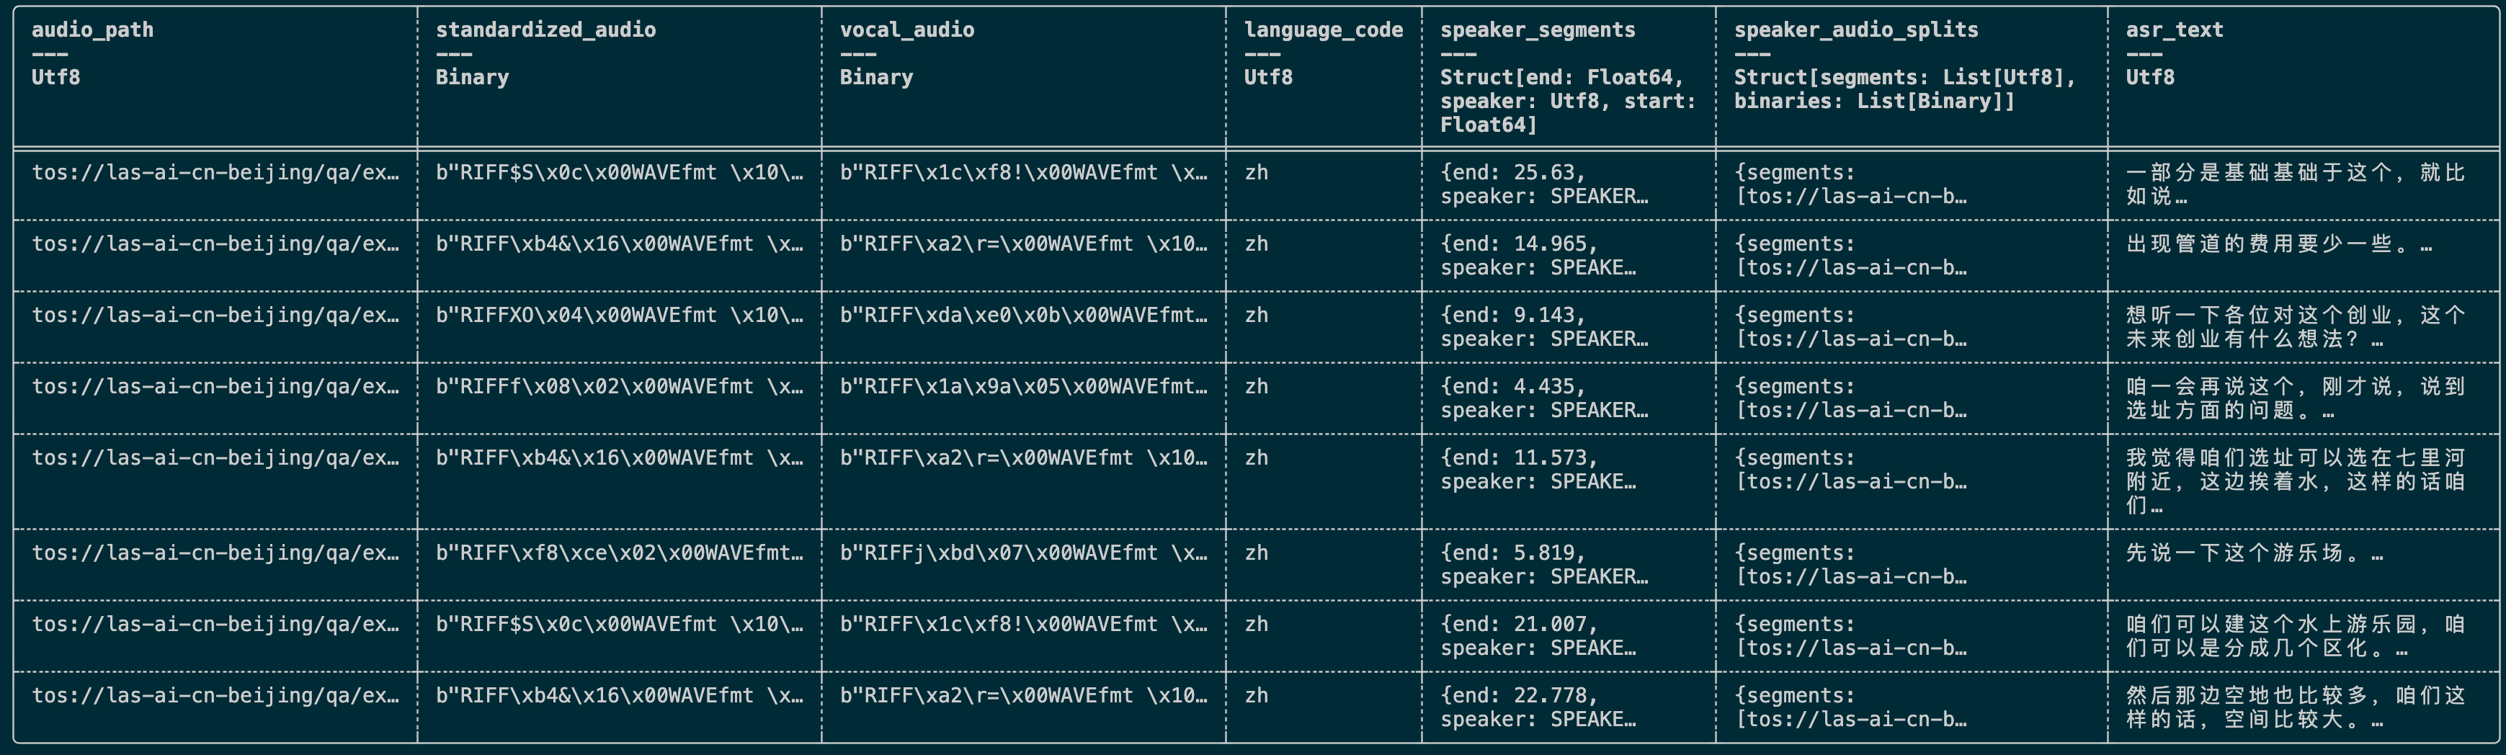Click the segment cell with end 22.778

pyautogui.click(x=1538, y=707)
